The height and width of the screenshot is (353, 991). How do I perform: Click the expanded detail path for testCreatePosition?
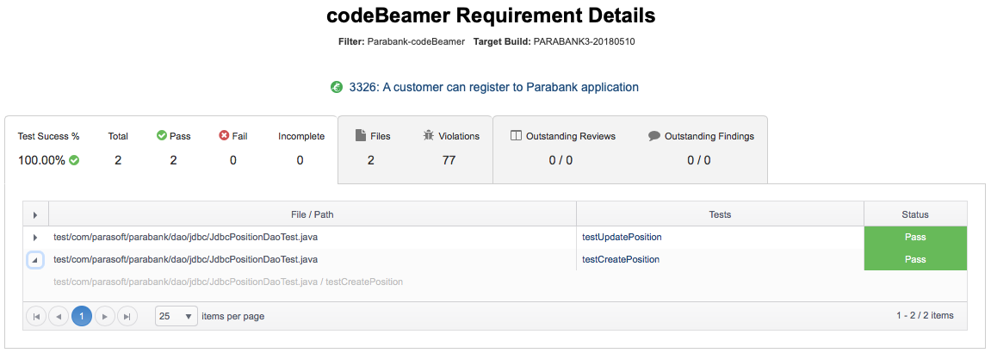[x=228, y=282]
